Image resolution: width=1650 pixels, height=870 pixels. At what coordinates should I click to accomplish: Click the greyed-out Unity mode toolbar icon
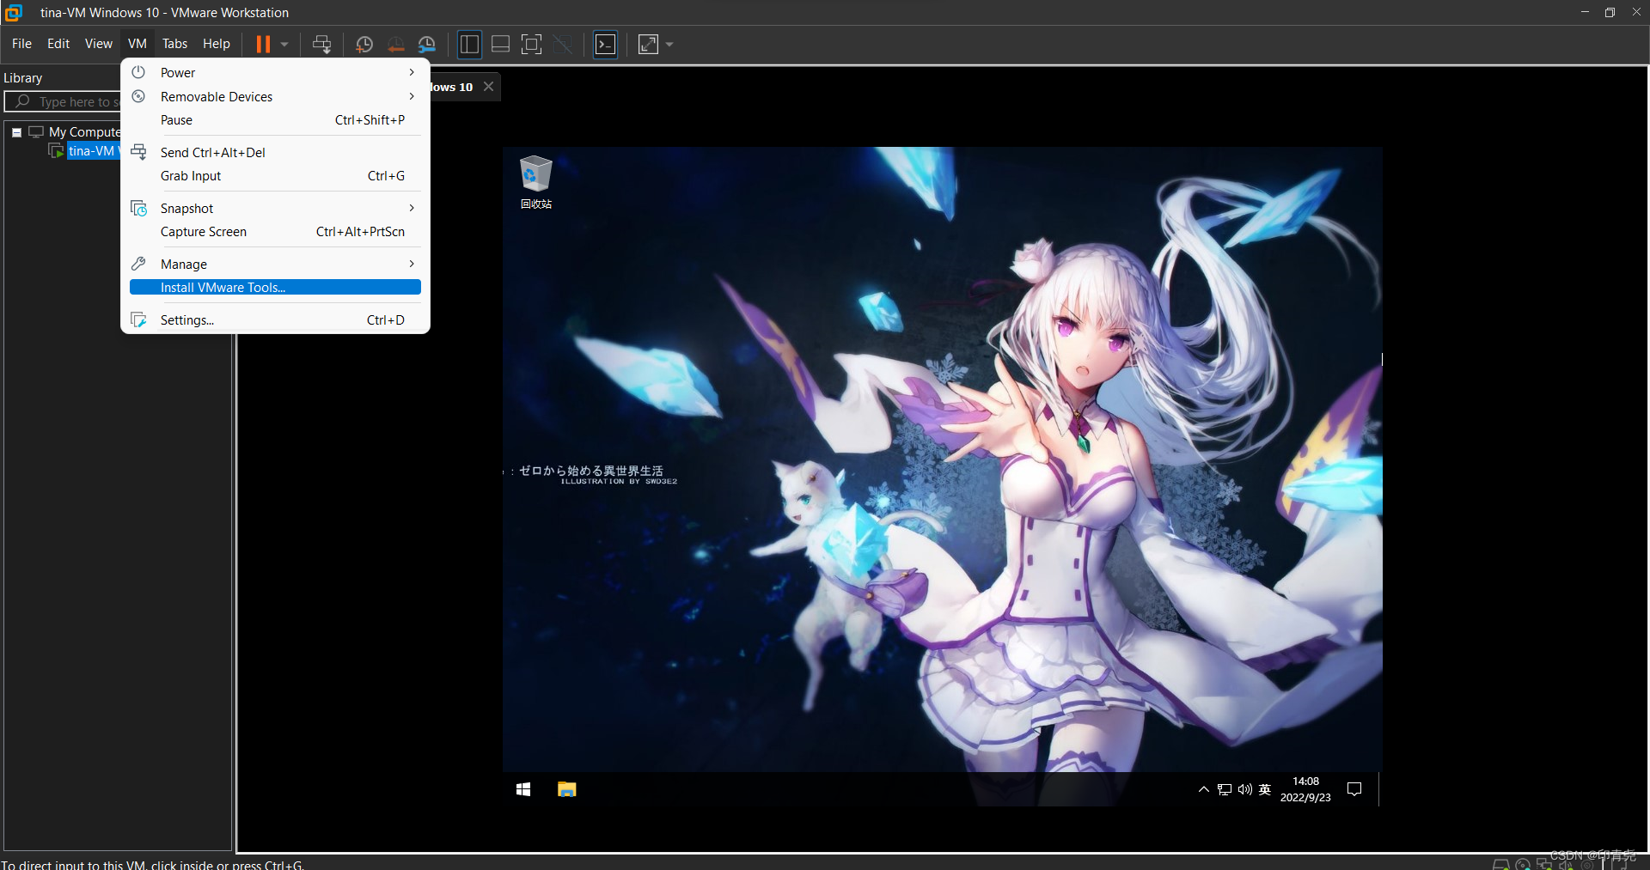click(x=563, y=44)
